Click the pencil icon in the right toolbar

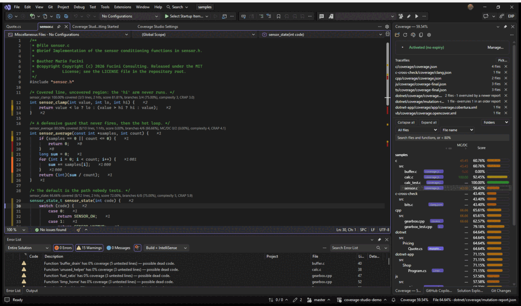click(x=409, y=16)
